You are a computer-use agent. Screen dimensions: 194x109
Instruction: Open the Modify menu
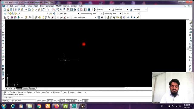pos(59,6)
